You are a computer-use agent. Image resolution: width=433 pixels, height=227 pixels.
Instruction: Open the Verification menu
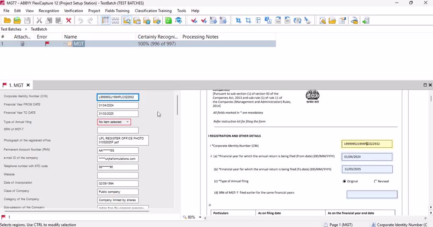74,11
